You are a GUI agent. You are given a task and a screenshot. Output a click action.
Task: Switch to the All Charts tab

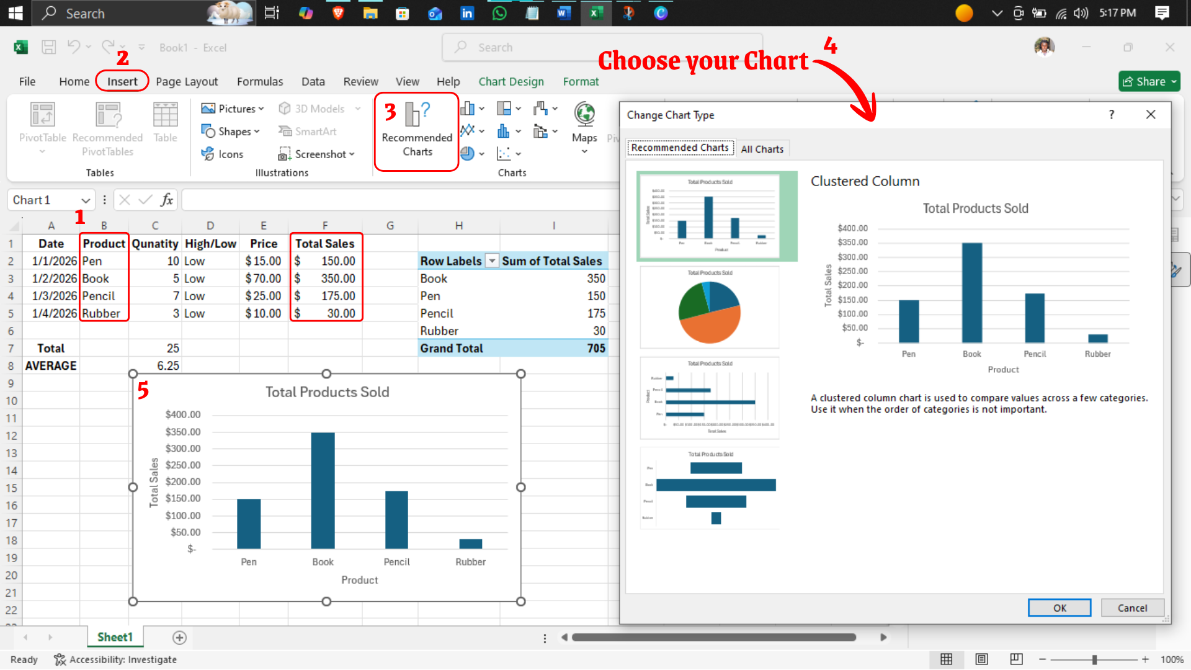click(762, 149)
